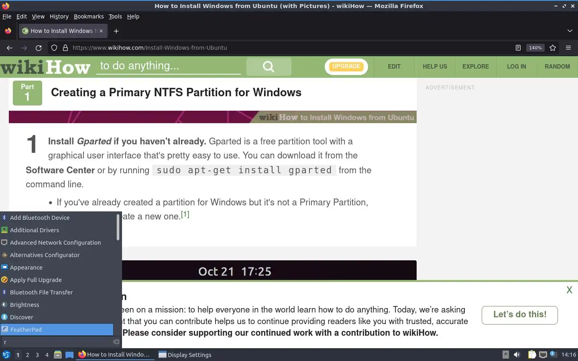Open the View menu
The image size is (578, 361).
38,16
